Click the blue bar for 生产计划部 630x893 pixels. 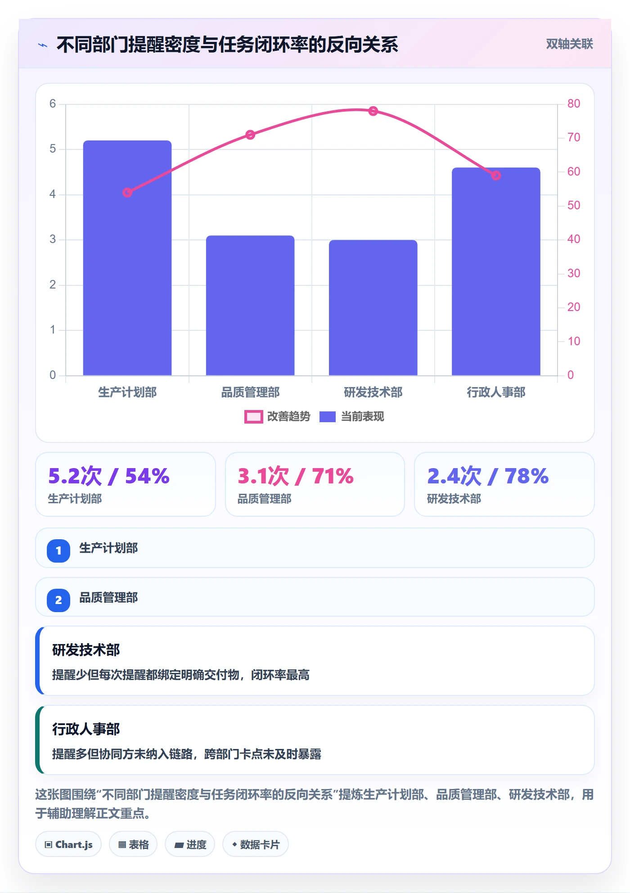click(127, 258)
